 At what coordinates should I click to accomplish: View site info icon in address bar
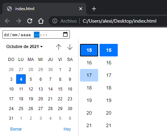point(55,21)
